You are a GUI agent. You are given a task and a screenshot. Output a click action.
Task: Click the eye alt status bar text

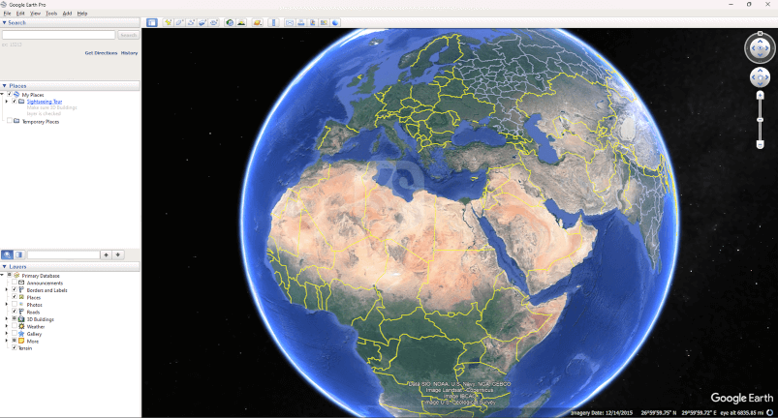742,412
